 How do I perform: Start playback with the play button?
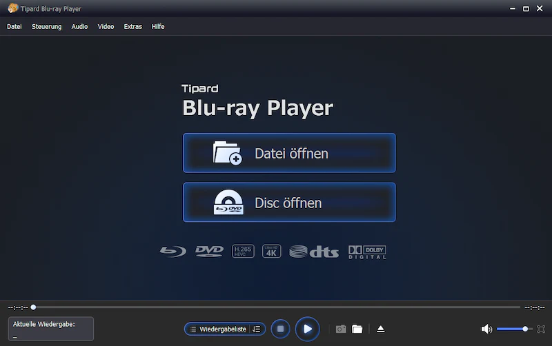pos(307,329)
